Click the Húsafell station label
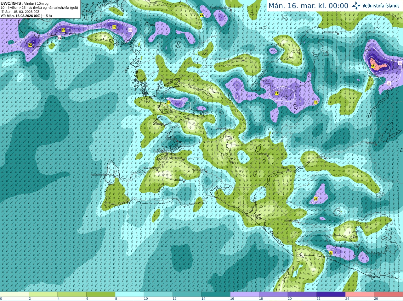 [238, 58]
